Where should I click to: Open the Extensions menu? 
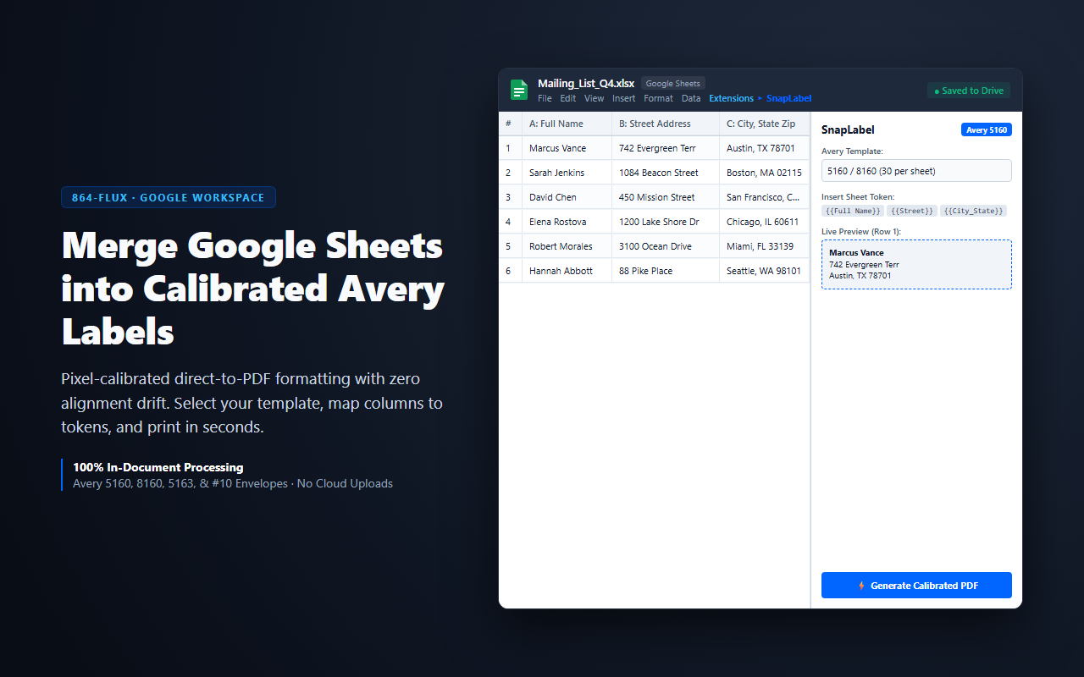pyautogui.click(x=731, y=98)
